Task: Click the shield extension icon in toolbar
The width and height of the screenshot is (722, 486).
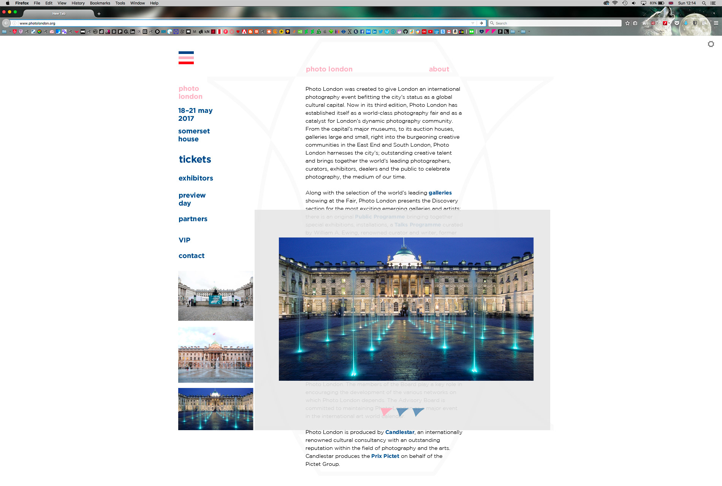Action: point(695,23)
